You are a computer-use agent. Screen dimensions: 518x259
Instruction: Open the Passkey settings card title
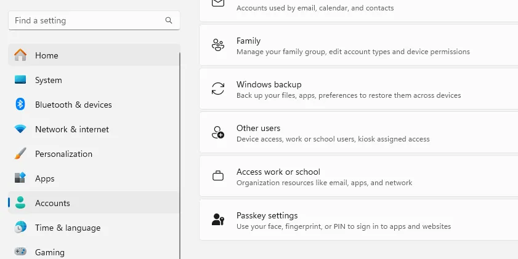point(267,215)
